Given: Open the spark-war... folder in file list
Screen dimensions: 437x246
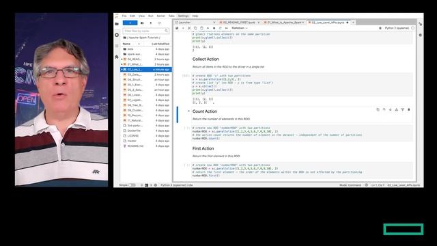Looking at the screenshot, I should tap(146, 54).
